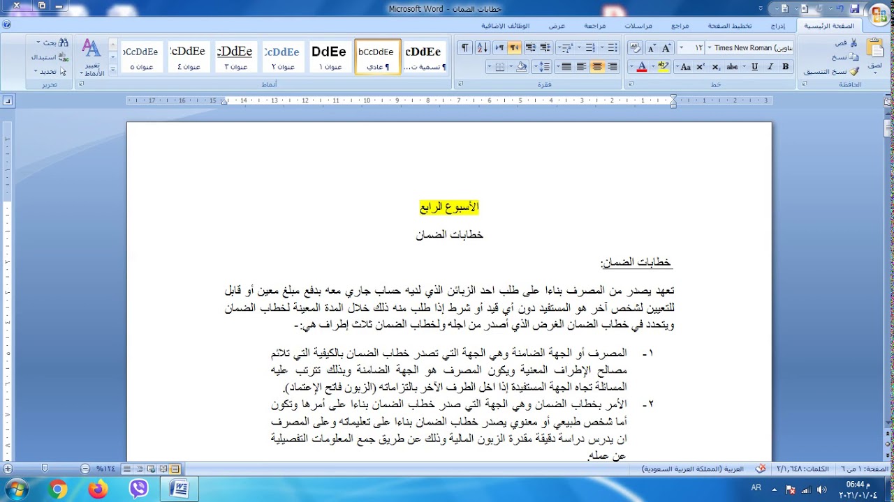This screenshot has width=894, height=502.
Task: Open the View (عرض) tab
Action: [557, 26]
